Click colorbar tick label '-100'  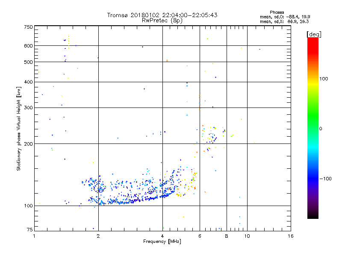(x=325, y=179)
